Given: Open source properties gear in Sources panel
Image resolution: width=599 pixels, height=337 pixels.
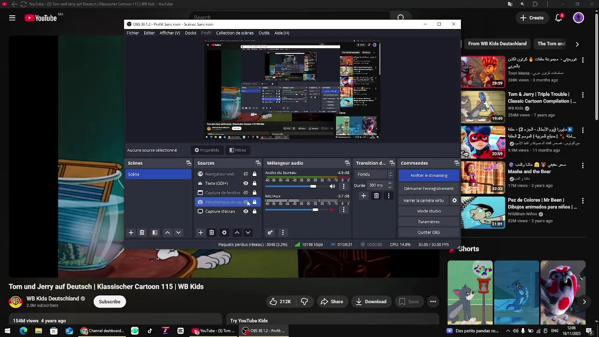Looking at the screenshot, I should click(224, 233).
